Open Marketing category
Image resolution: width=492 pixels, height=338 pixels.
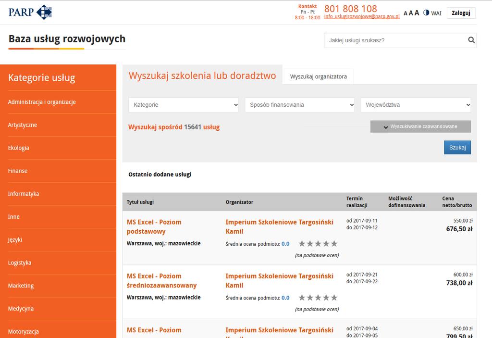pyautogui.click(x=21, y=286)
